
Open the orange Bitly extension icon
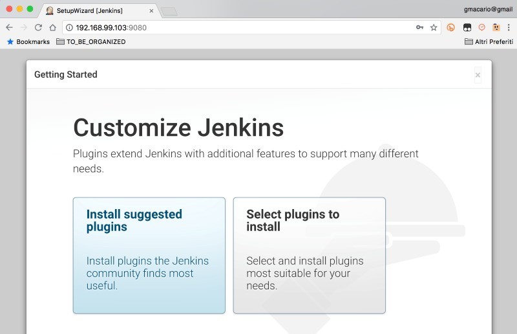[450, 27]
